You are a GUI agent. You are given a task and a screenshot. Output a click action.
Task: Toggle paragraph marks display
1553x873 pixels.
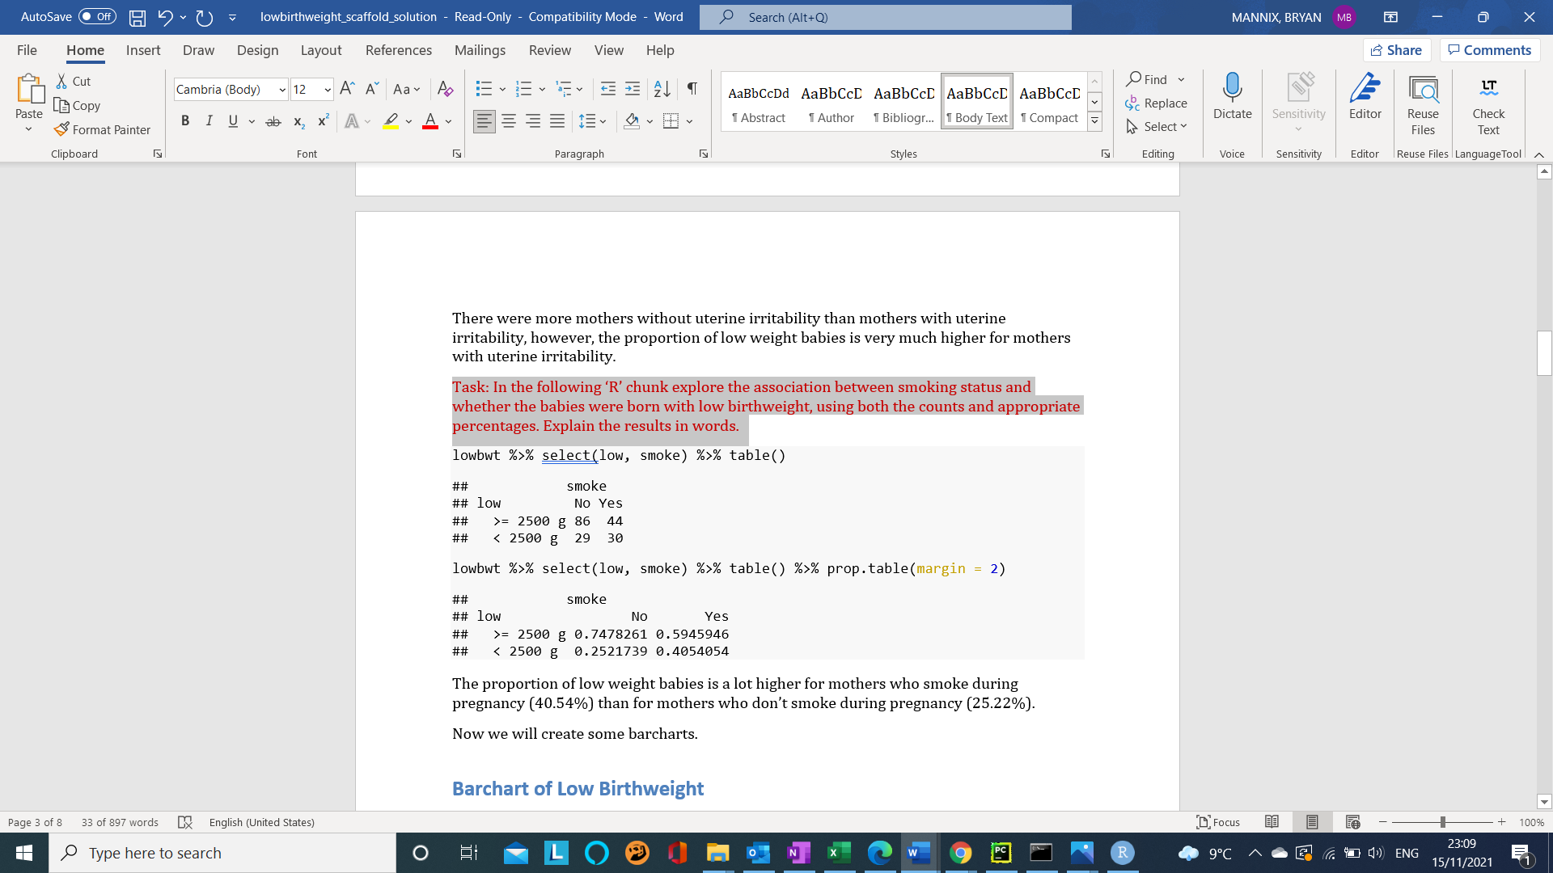tap(691, 89)
